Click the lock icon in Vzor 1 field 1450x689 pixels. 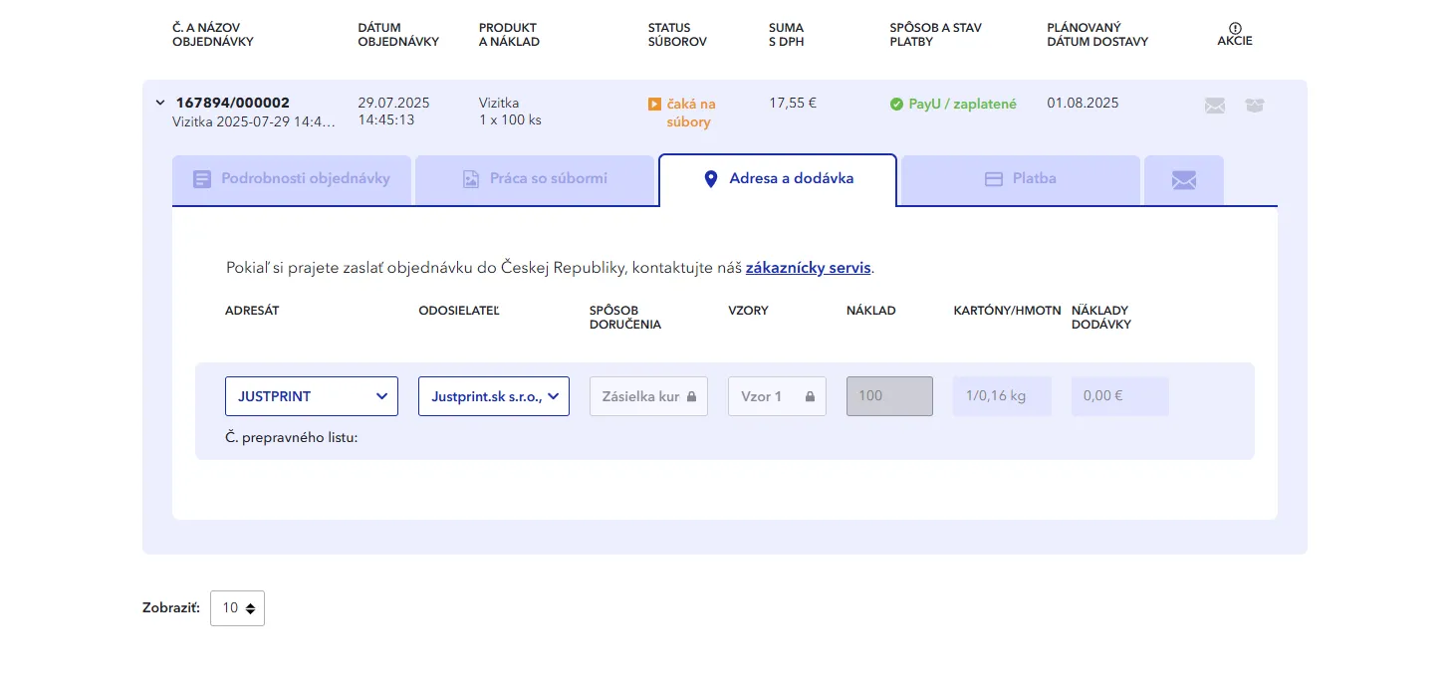[x=810, y=396]
